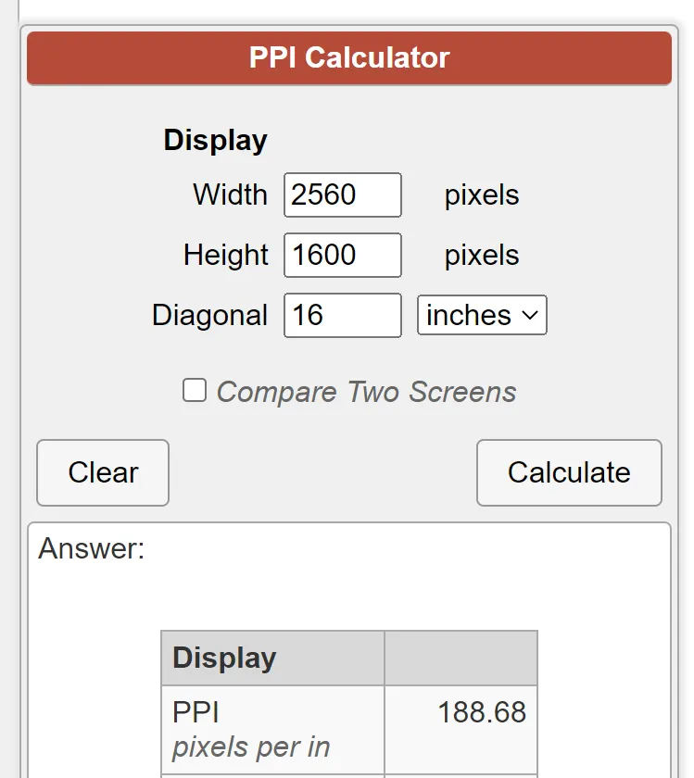Click the Width input containing 2560
This screenshot has height=778, width=694.
click(343, 195)
